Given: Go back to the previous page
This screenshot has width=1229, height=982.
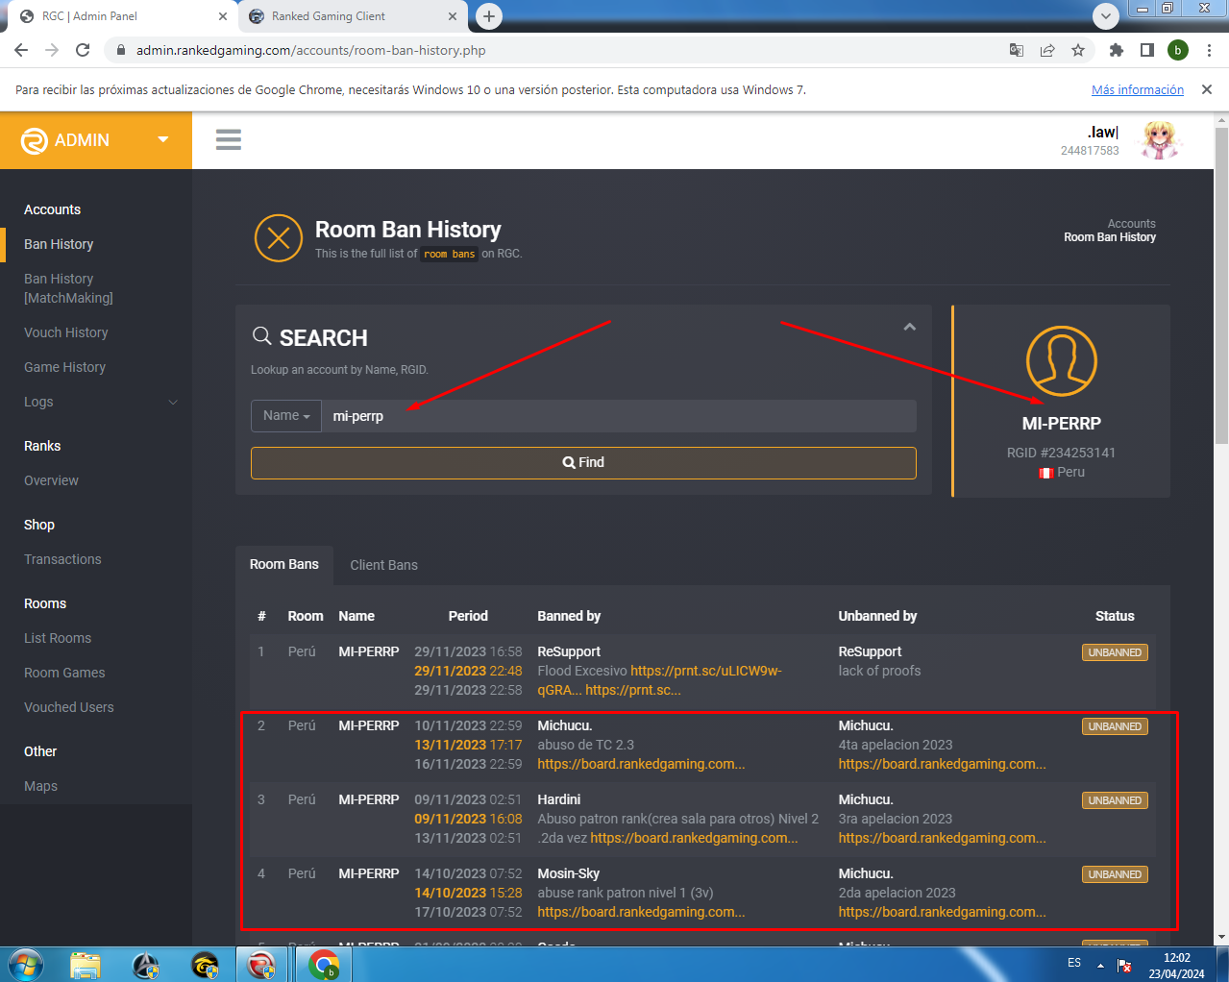Looking at the screenshot, I should [21, 50].
